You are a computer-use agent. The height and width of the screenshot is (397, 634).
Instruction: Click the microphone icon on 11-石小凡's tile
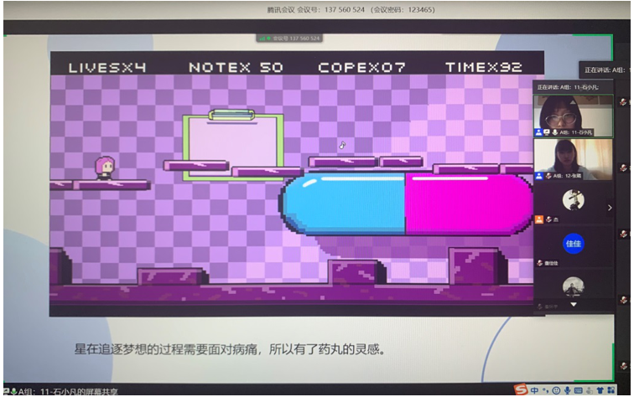pyautogui.click(x=555, y=132)
